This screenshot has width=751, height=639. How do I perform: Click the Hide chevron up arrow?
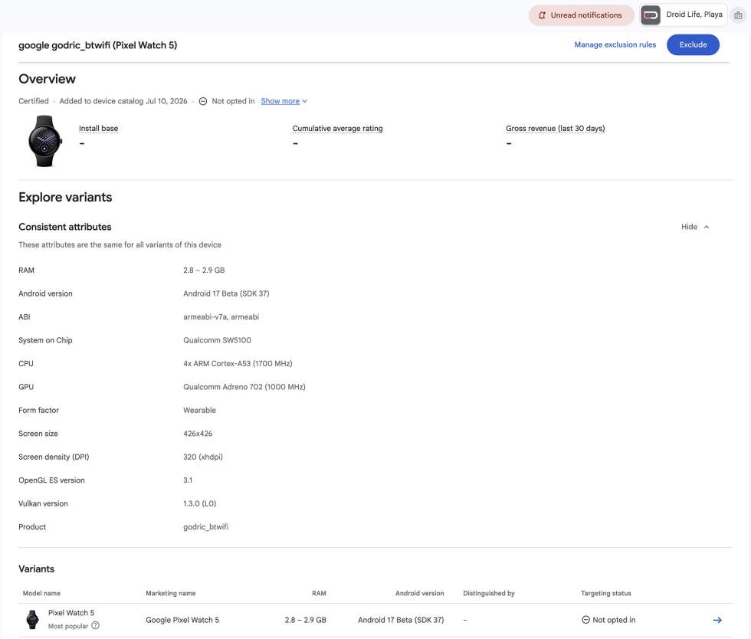707,227
